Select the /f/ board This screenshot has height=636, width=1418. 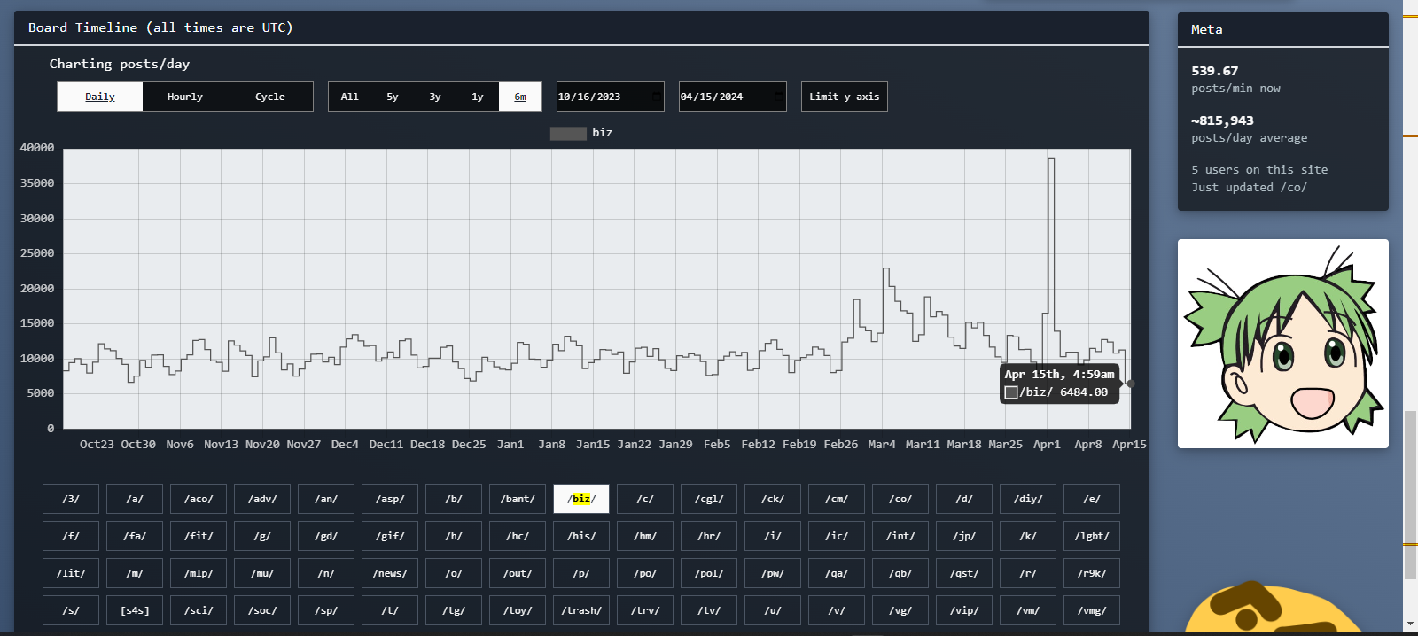click(x=71, y=536)
